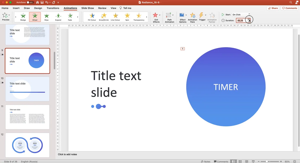Open the Transitions tab
Viewport: 300px width, 163px height.
click(x=53, y=8)
